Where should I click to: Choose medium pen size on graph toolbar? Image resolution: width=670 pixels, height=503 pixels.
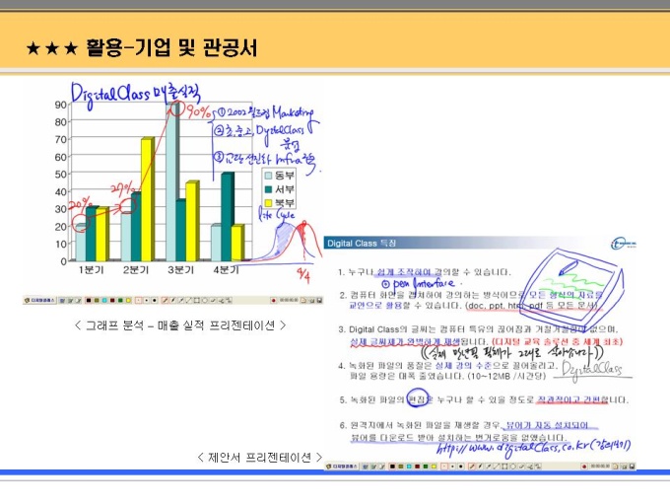(147, 300)
